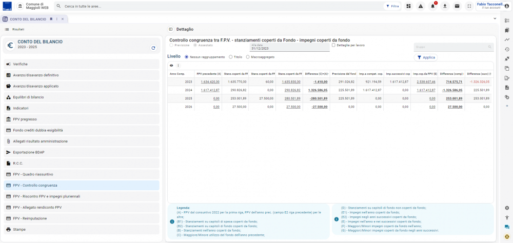Select the Macroaggregato radio option

248,57
